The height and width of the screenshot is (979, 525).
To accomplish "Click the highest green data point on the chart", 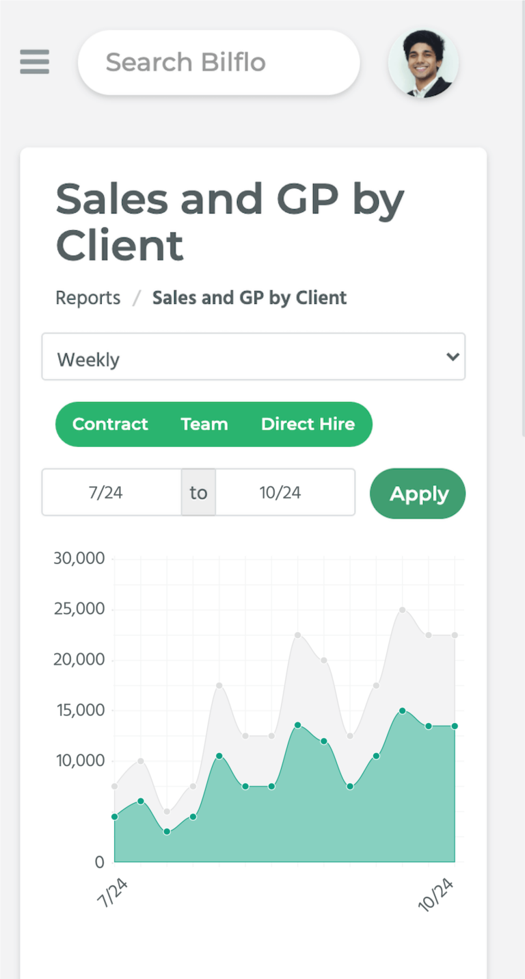I will pos(403,712).
